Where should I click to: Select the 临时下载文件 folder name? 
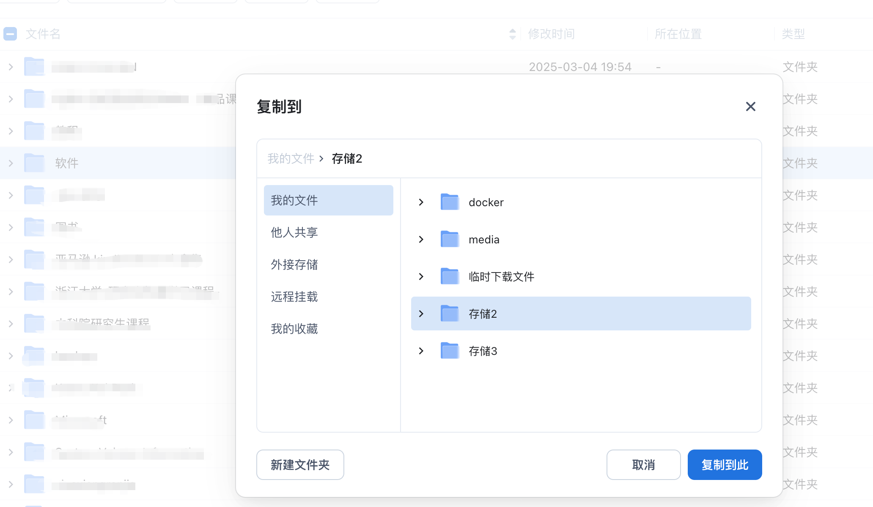click(x=501, y=277)
